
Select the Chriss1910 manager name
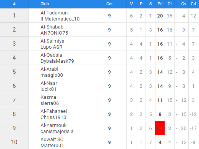pos(53,117)
